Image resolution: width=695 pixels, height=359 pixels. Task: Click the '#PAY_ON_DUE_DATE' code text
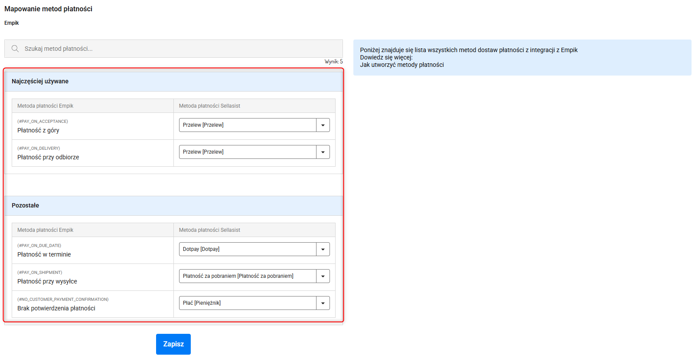pyautogui.click(x=39, y=246)
